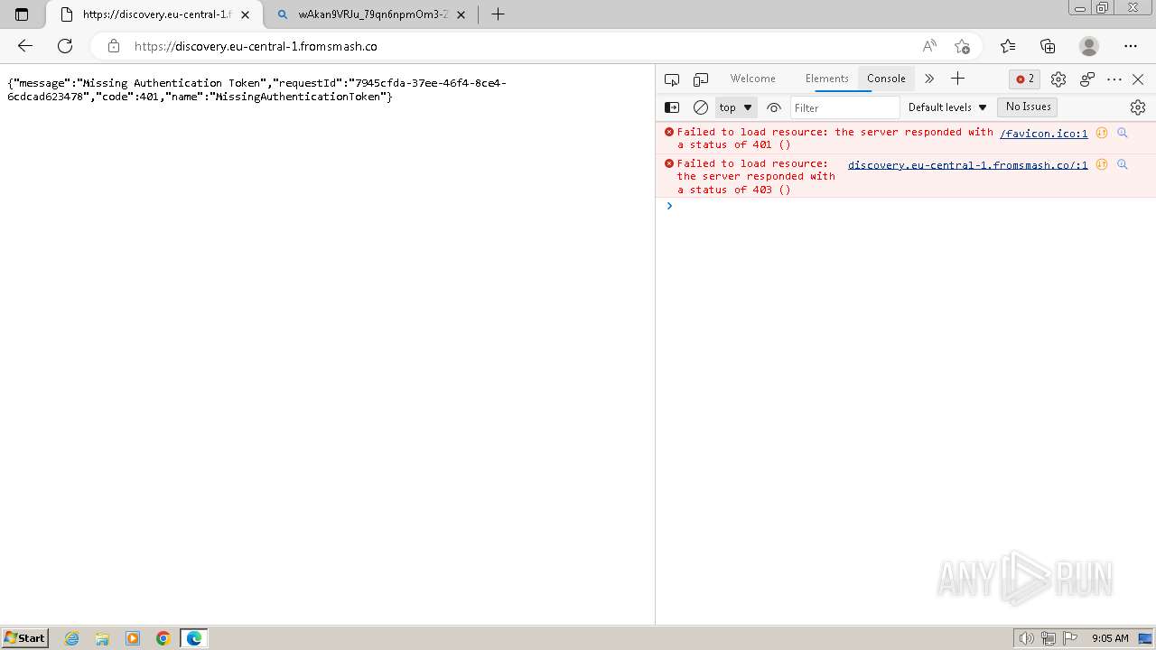This screenshot has width=1156, height=650.
Task: Explain the 401 favicon error icon
Action: pyautogui.click(x=1102, y=133)
